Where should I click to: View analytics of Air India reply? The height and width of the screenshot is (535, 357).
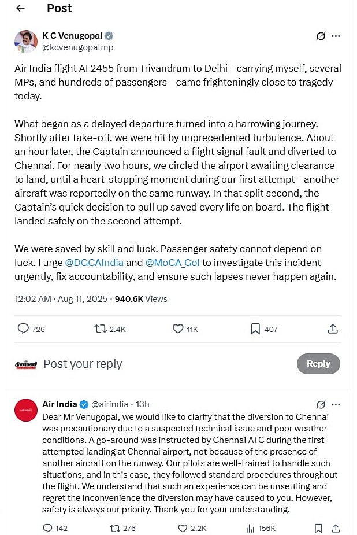click(251, 528)
